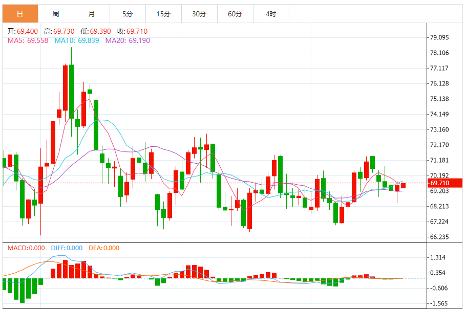Click the 74.149 price axis label

[x=439, y=114]
